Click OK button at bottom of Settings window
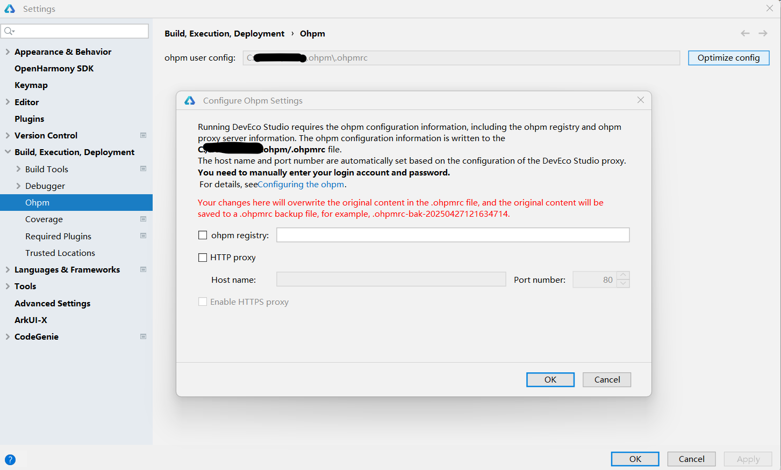Screen dimensions: 781x470 (x=635, y=459)
